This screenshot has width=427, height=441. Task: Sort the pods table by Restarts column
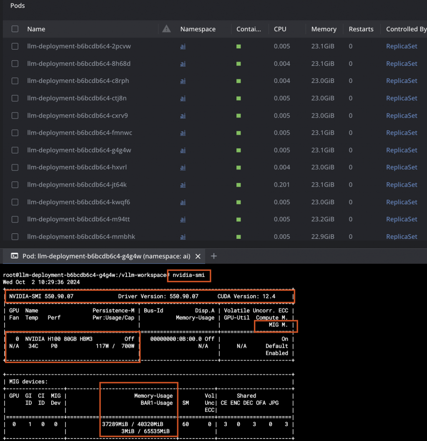tap(361, 29)
